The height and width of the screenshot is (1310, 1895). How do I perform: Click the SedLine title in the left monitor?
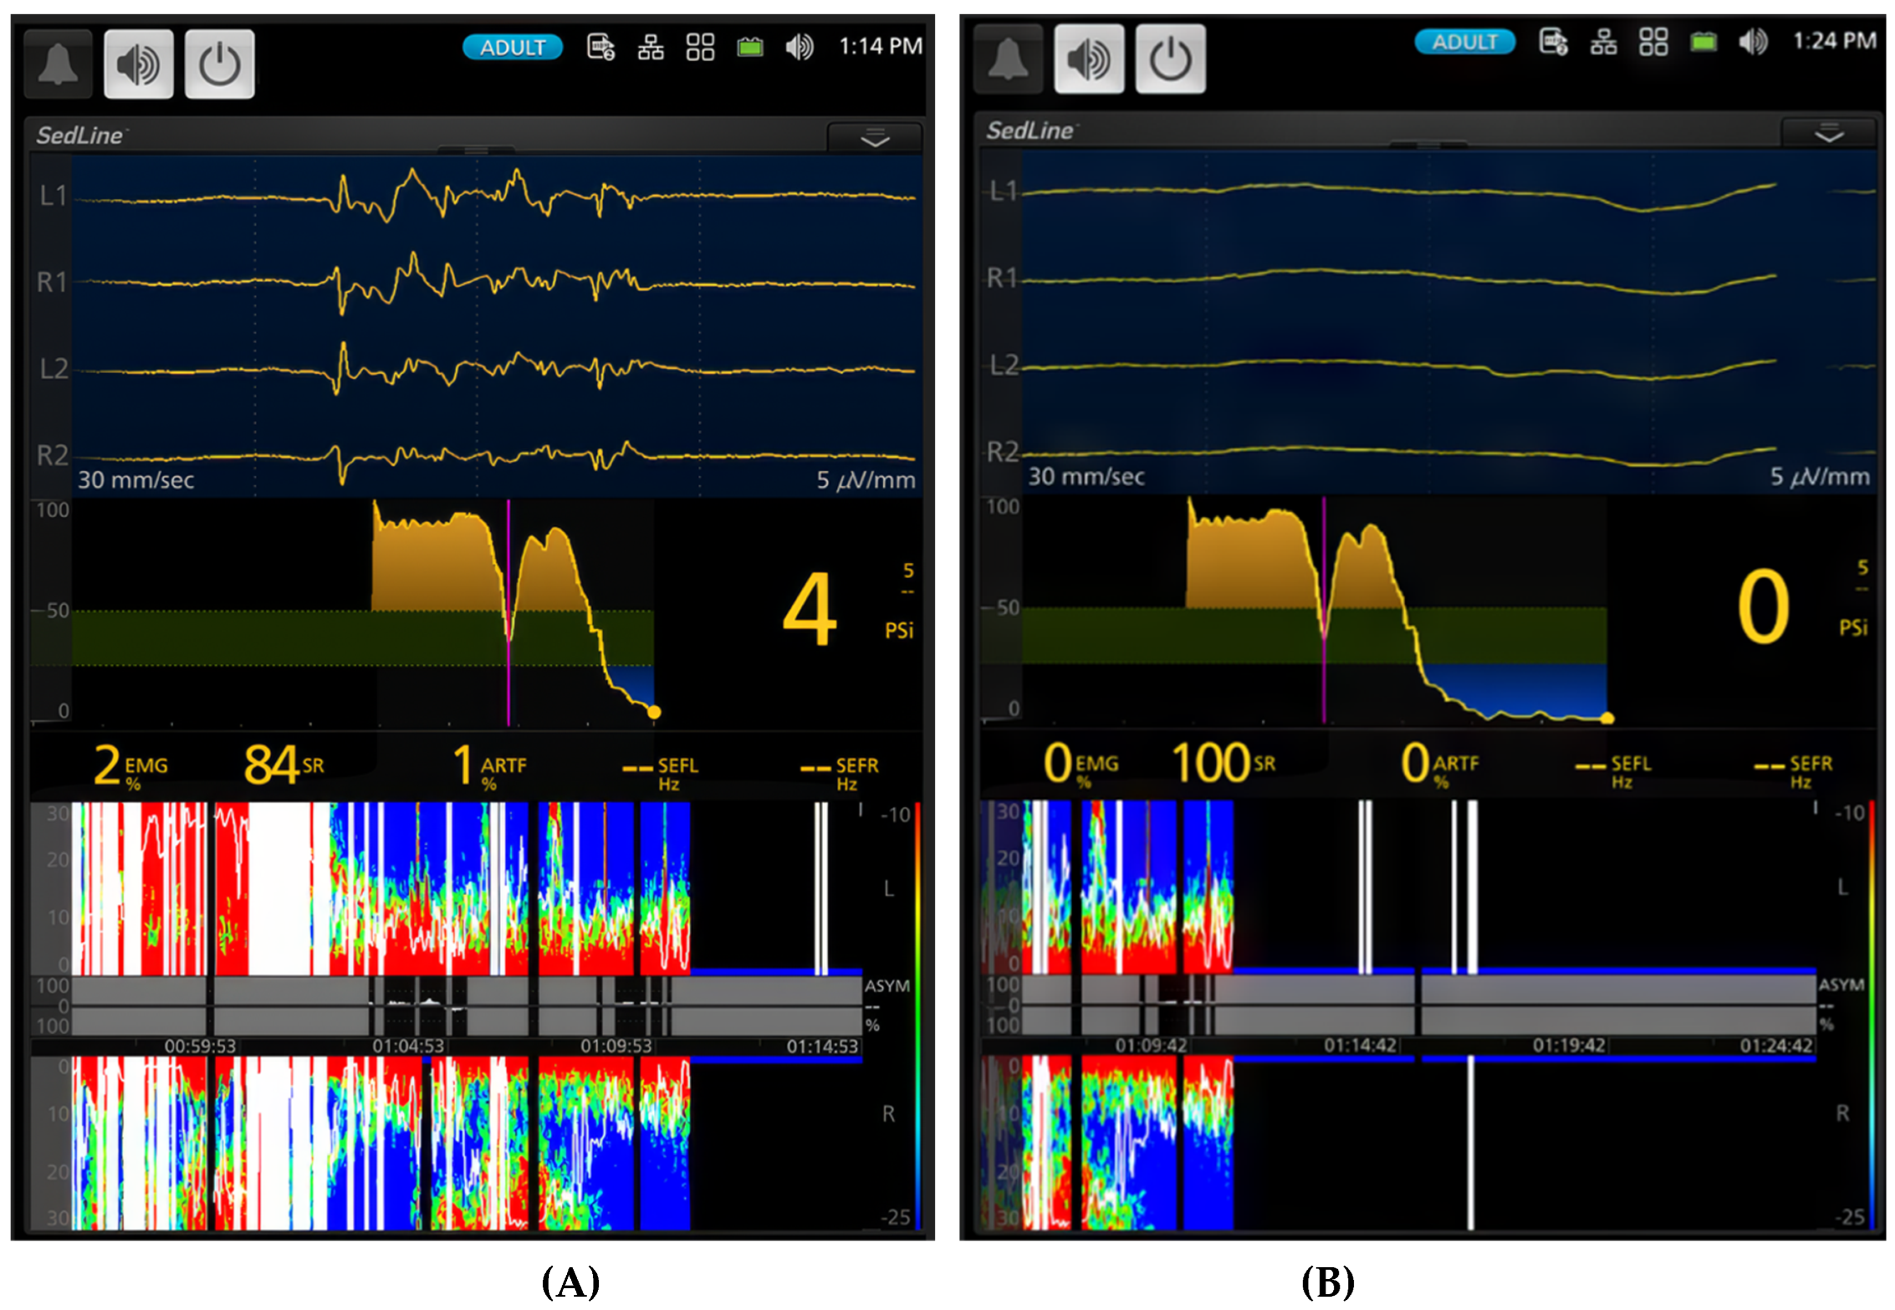tap(79, 136)
